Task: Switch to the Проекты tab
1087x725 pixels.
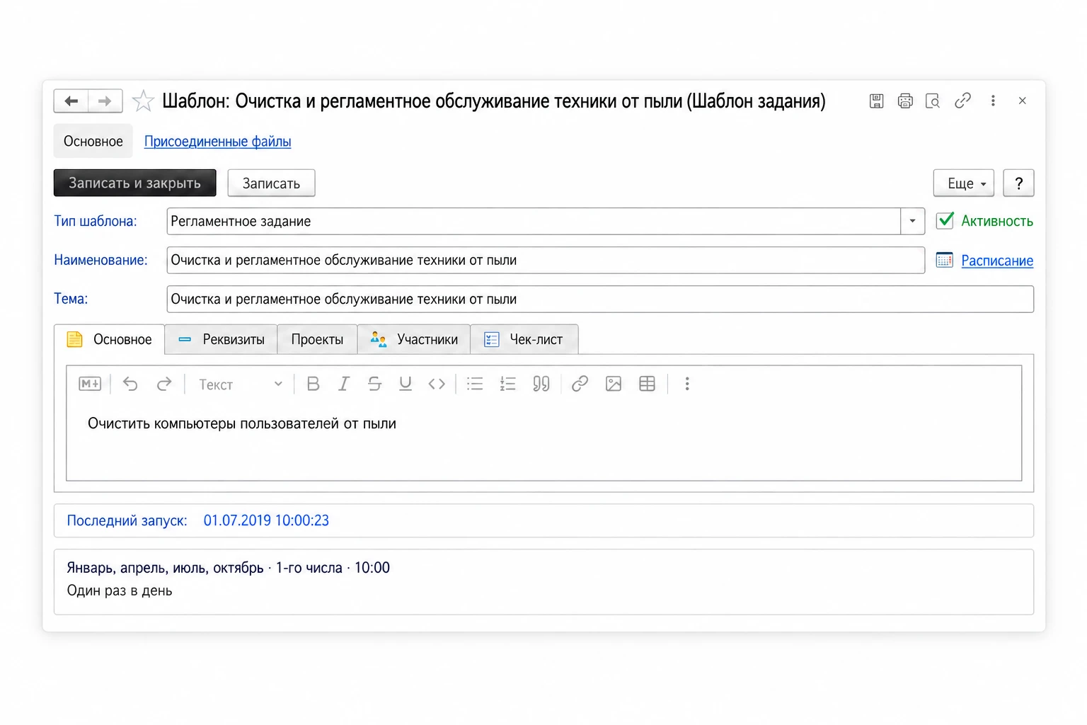Action: pos(317,339)
